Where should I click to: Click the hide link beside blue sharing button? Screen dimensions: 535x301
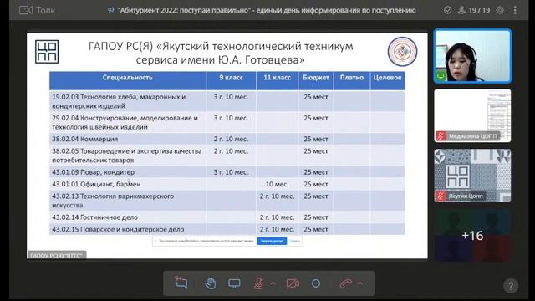[295, 241]
